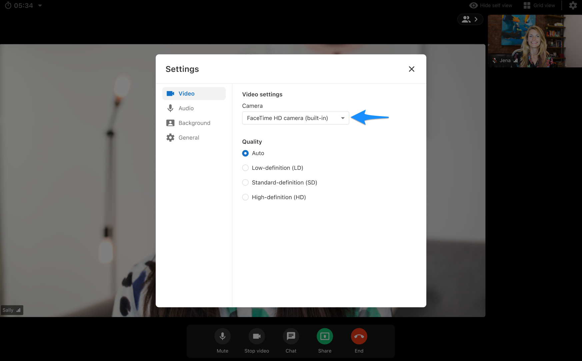
Task: Share your screen
Action: 325,336
